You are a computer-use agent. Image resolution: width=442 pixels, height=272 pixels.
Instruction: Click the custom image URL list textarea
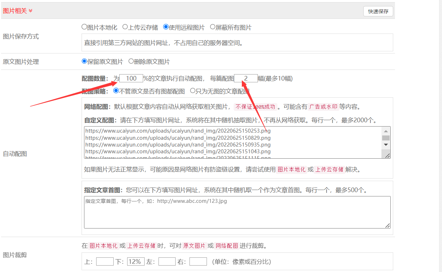[232, 142]
